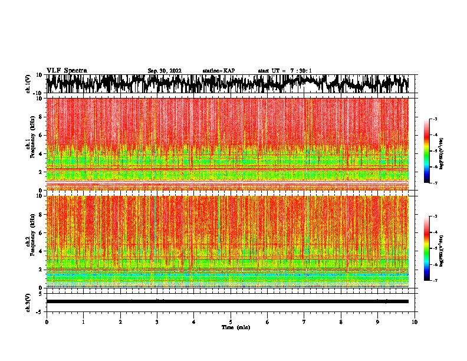Click the time axis tick label "0"
Screen dimensions: 467x361
47,322
